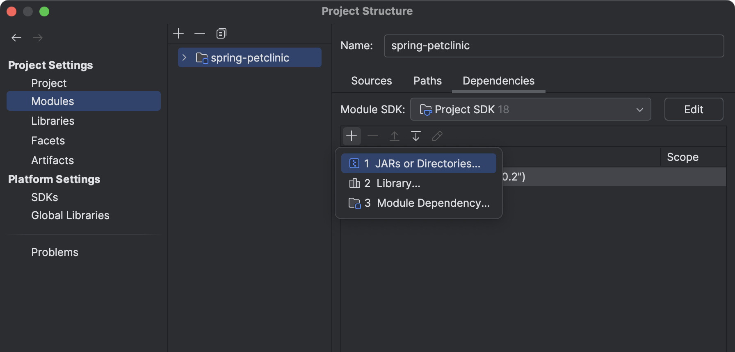Click the remove module minus icon

tap(200, 33)
